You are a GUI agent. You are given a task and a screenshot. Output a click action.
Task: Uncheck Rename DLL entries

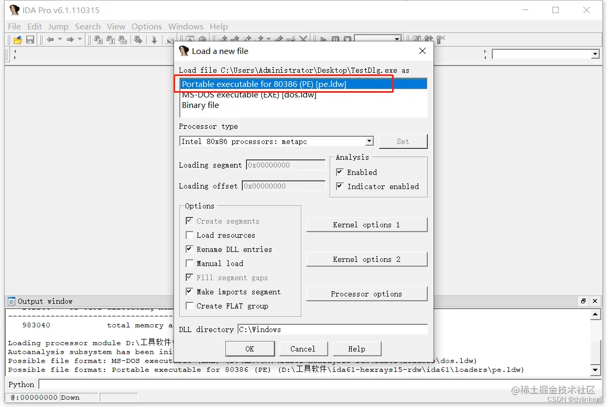189,249
